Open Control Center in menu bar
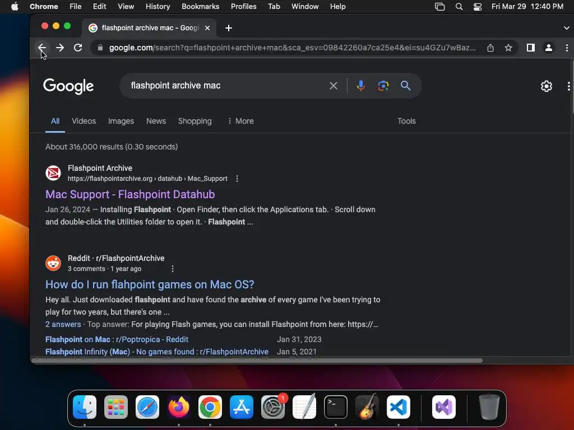Viewport: 574px width, 430px height. click(478, 7)
